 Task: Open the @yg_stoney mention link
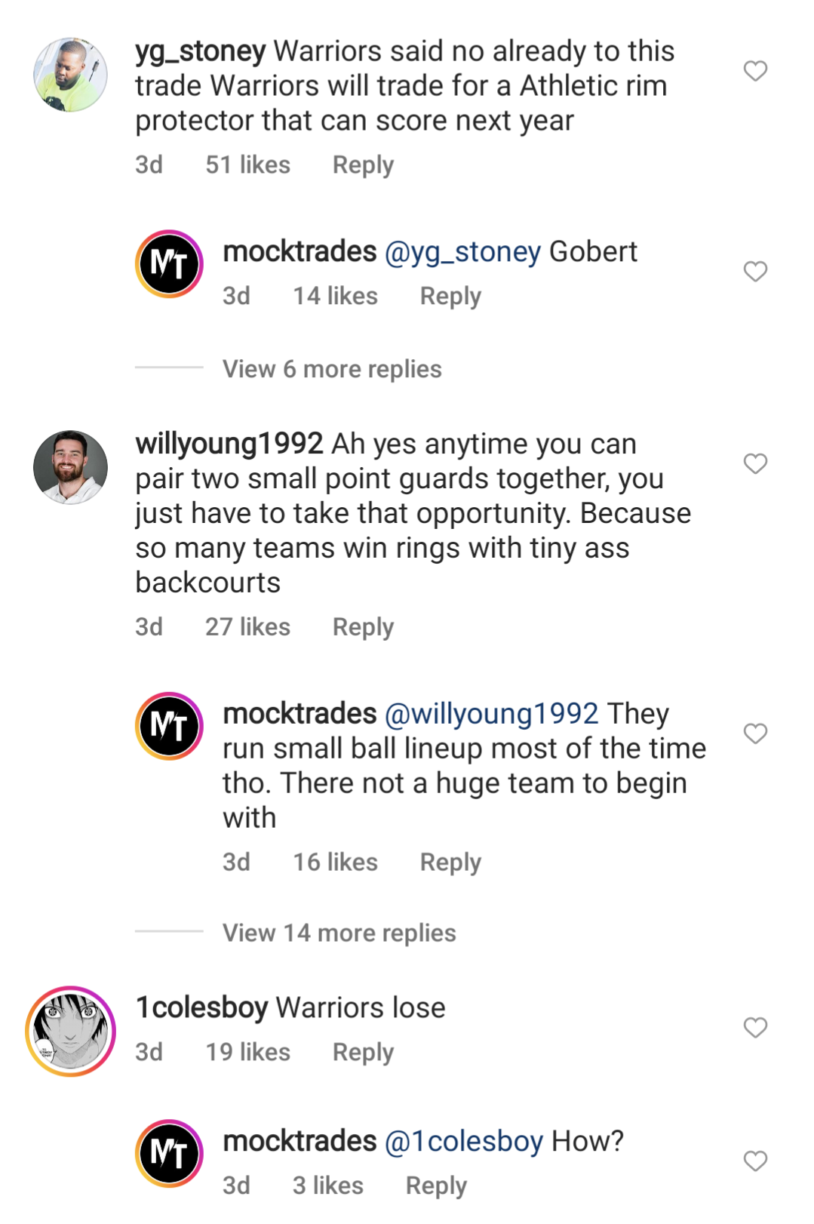tap(462, 252)
